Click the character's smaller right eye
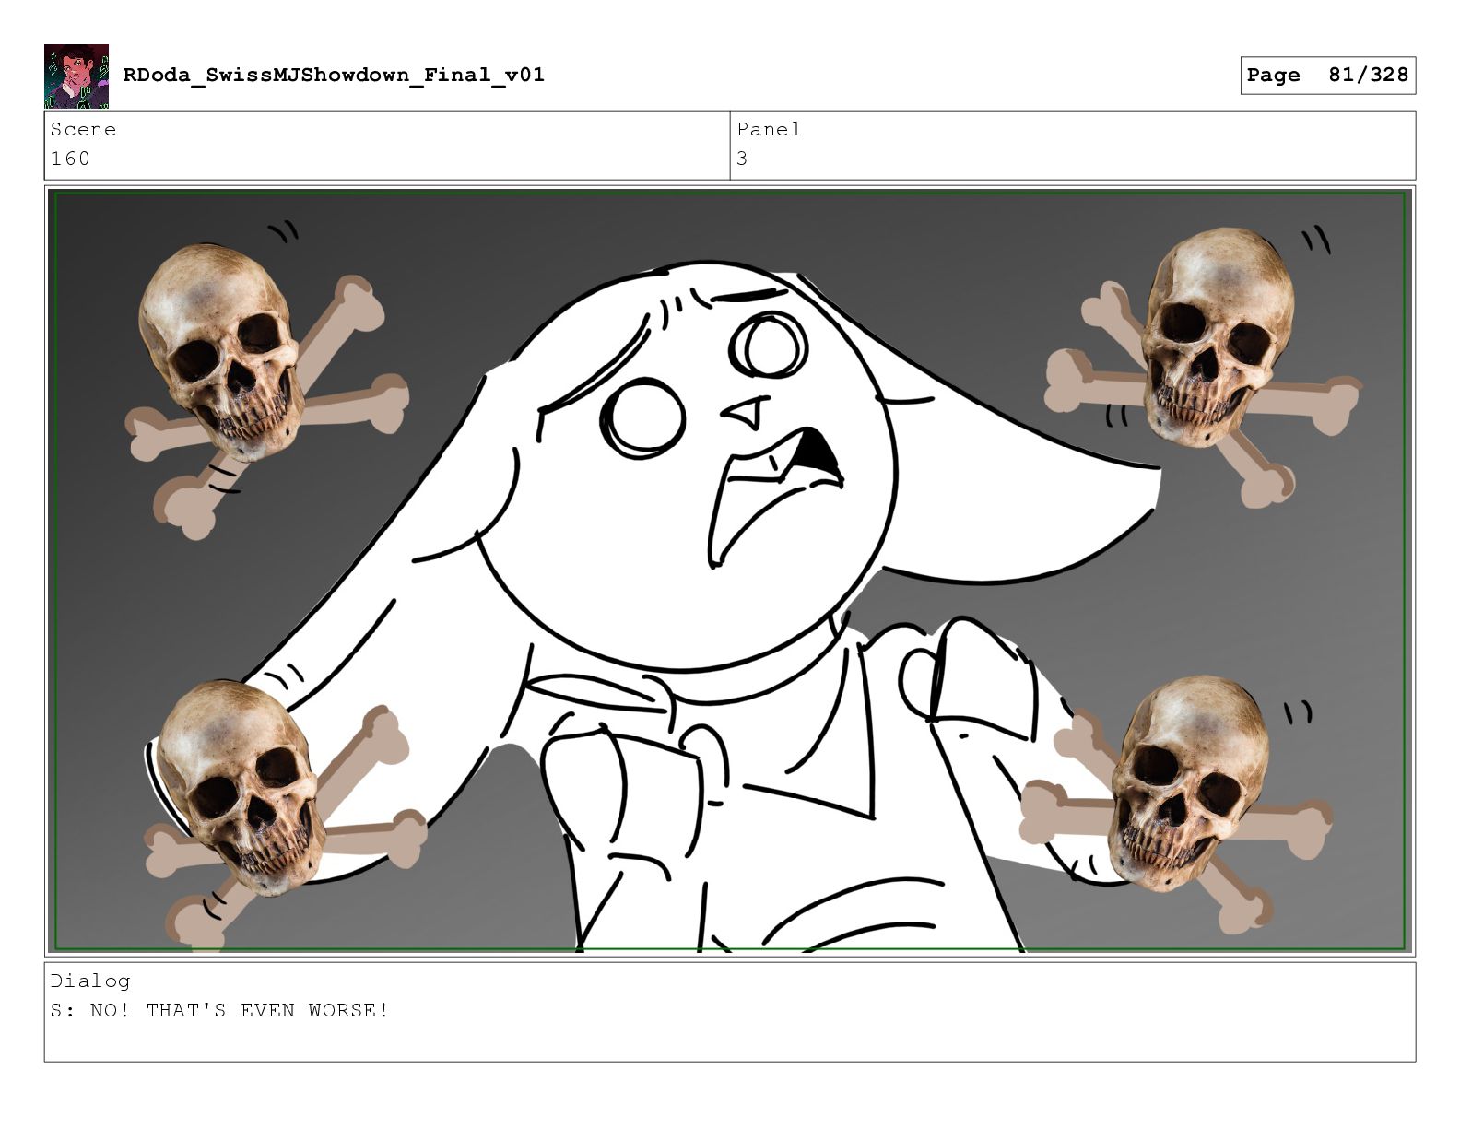1460x1128 pixels. 769,346
